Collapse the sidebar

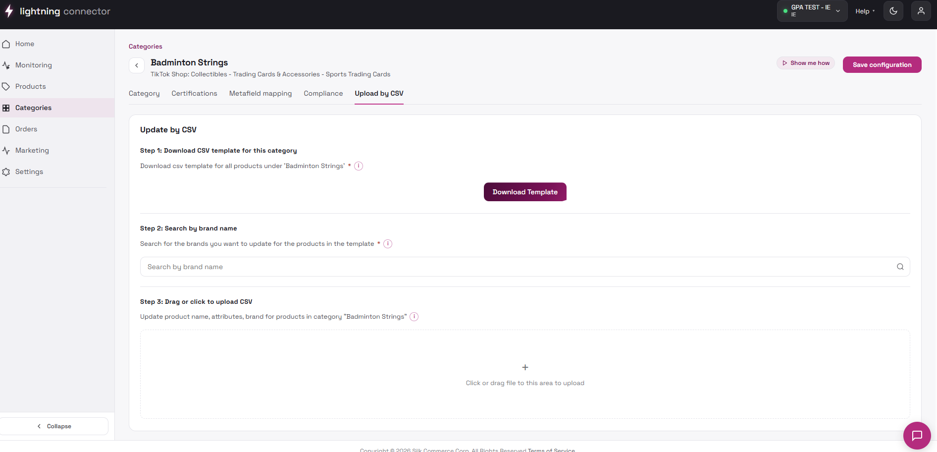coord(54,426)
